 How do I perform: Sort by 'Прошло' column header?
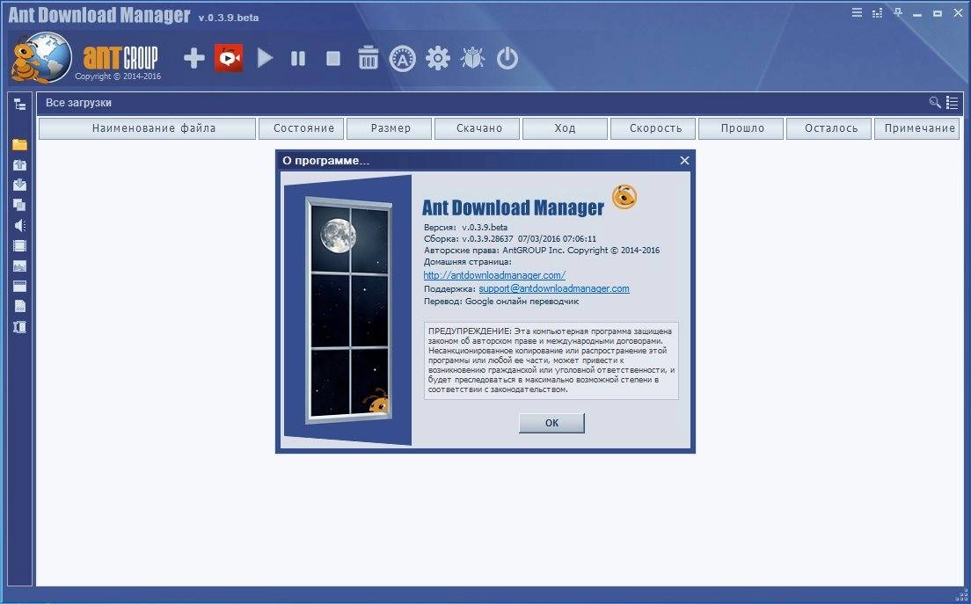click(x=741, y=128)
